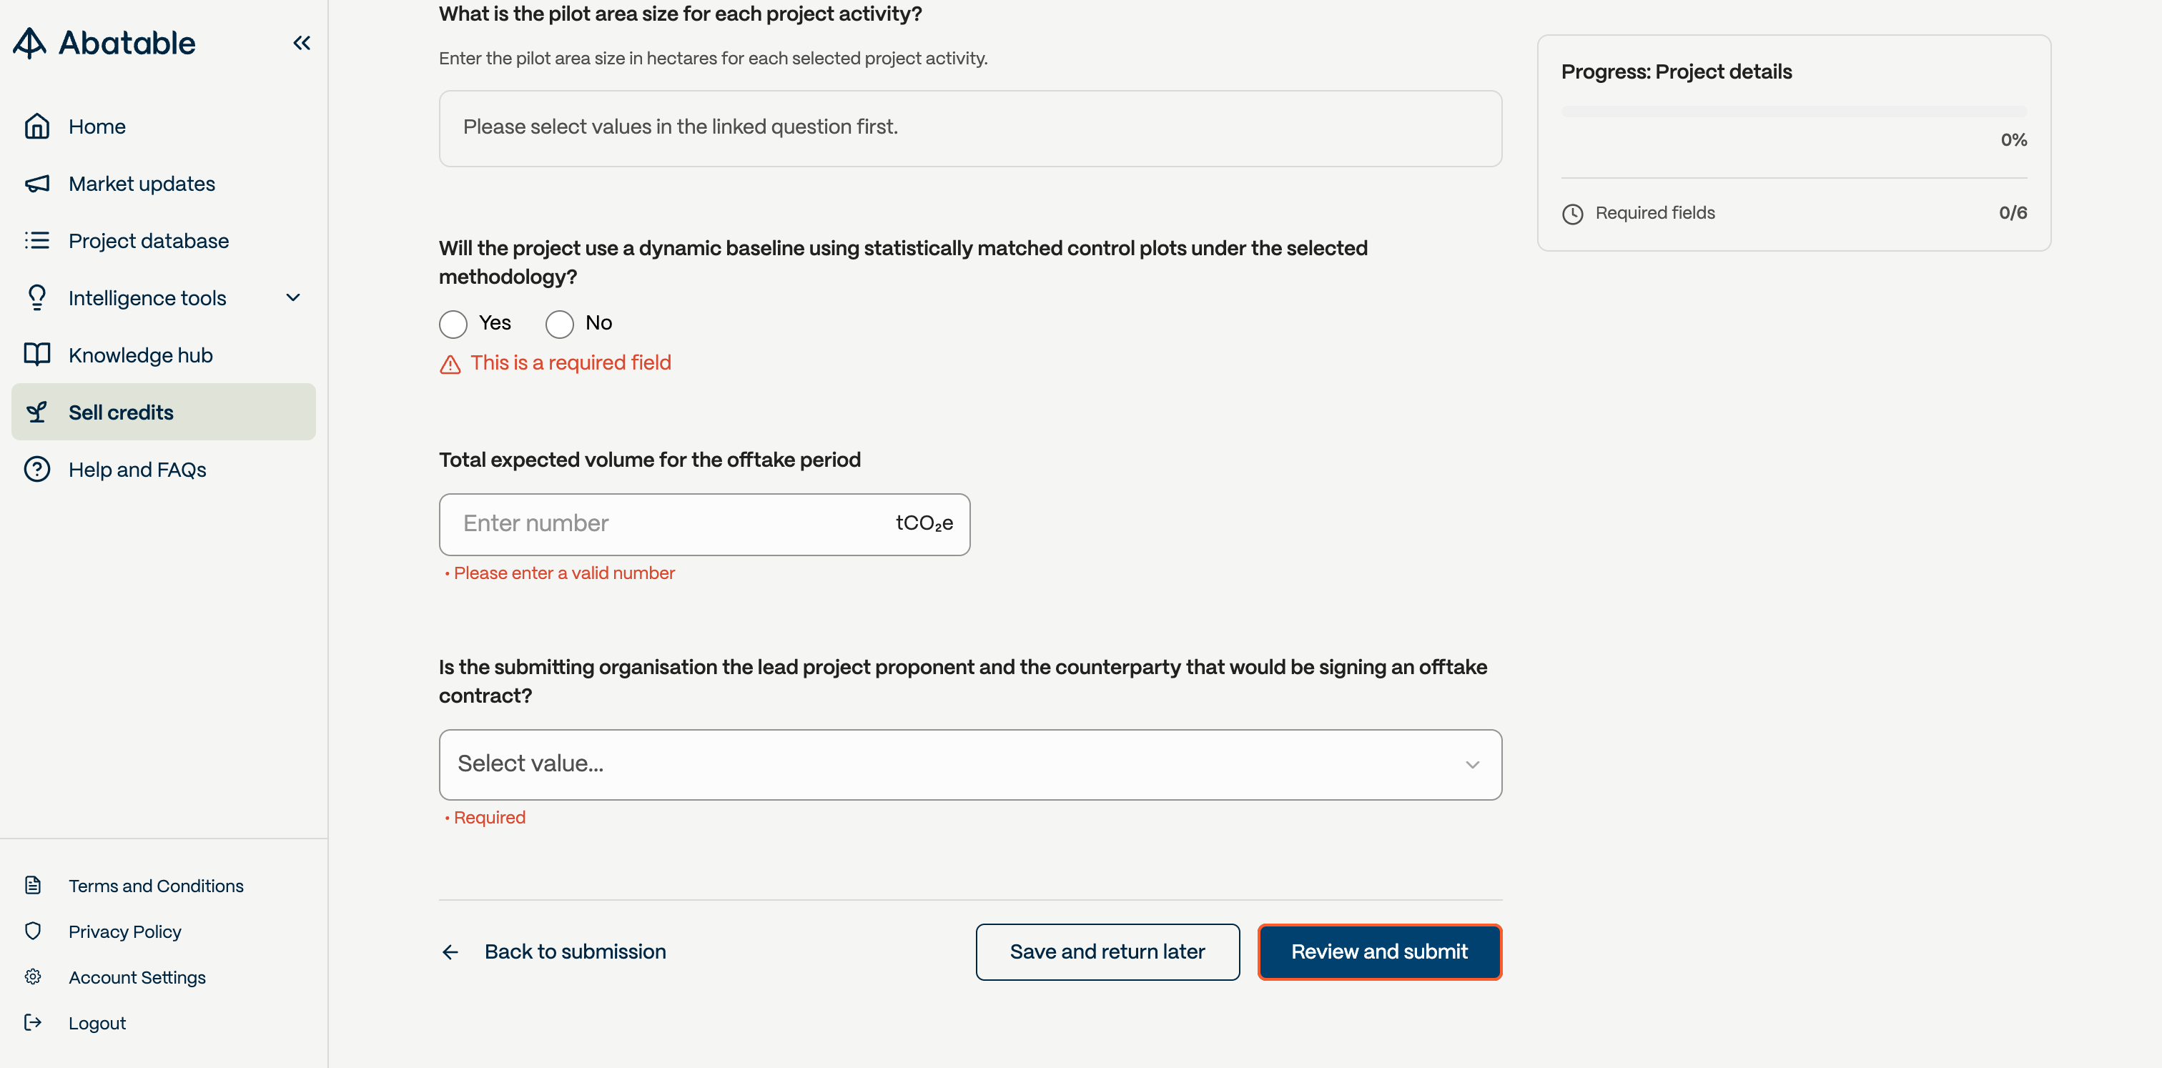2162x1068 pixels.
Task: Click the Abatable logo icon
Action: coord(30,43)
